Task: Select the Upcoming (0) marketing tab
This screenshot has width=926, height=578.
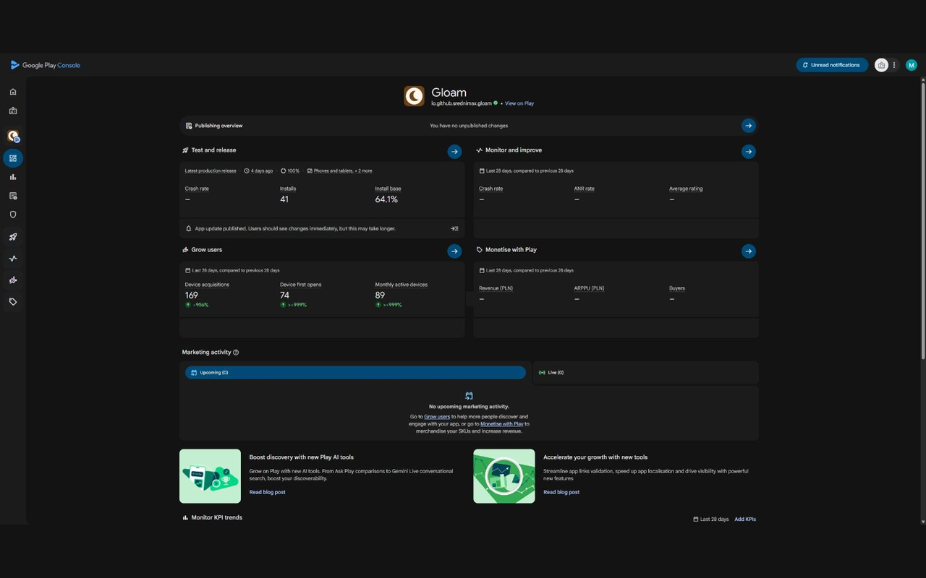Action: (x=355, y=373)
